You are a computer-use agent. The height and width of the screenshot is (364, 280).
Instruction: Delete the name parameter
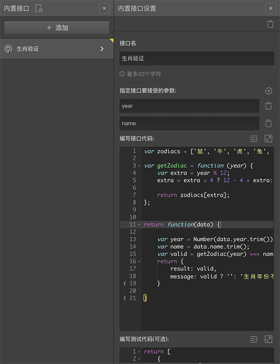click(x=268, y=123)
